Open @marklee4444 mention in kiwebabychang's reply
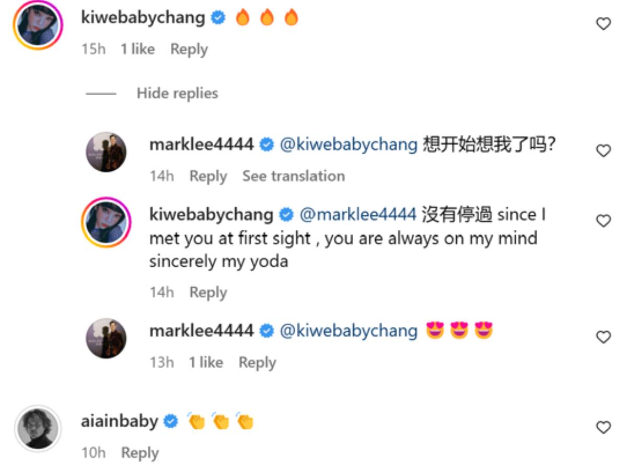The height and width of the screenshot is (470, 627). 357,214
